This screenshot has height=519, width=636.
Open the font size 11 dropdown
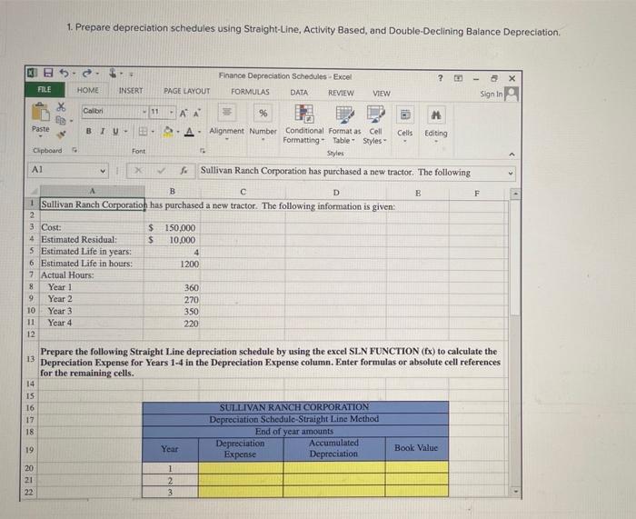pos(172,112)
